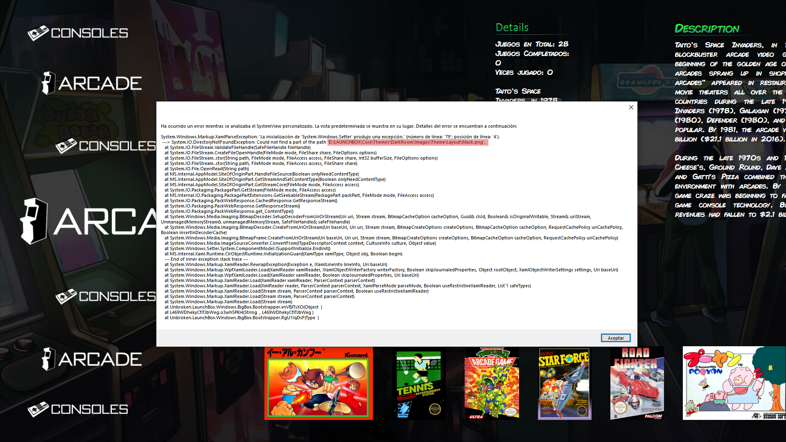Close the error dialog with X
The image size is (786, 442).
click(x=631, y=107)
